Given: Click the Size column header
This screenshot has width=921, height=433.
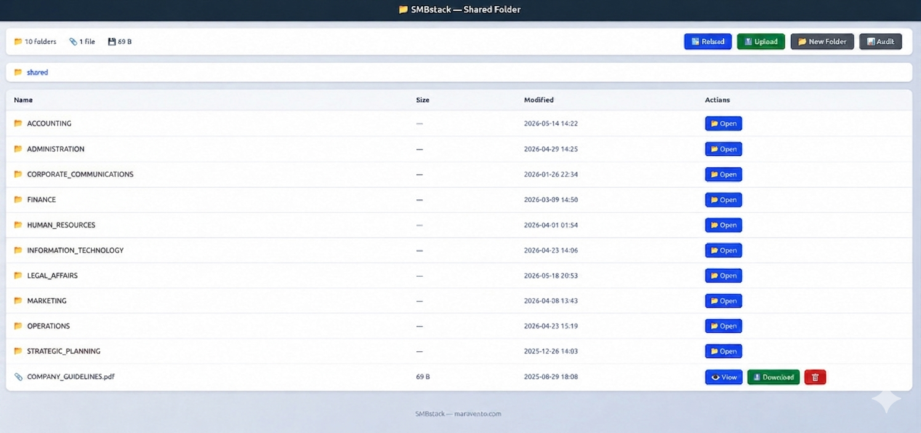Looking at the screenshot, I should tap(422, 100).
